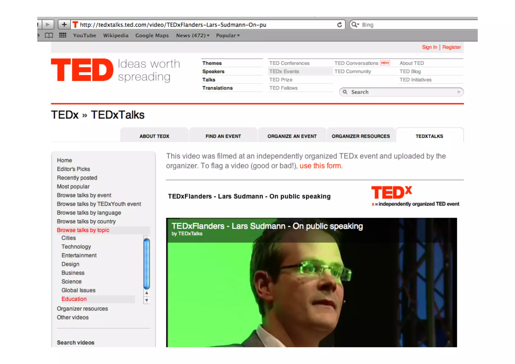
Task: Click the blue topic list scrollbar thumb
Action: tap(147, 264)
